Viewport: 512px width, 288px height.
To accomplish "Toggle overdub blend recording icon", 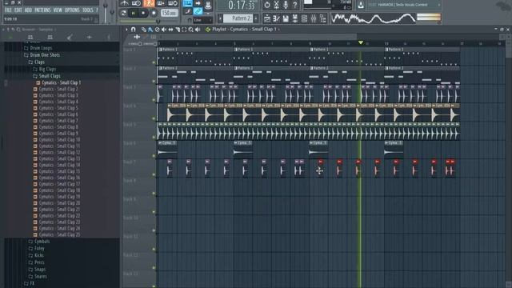I will 160,3.
